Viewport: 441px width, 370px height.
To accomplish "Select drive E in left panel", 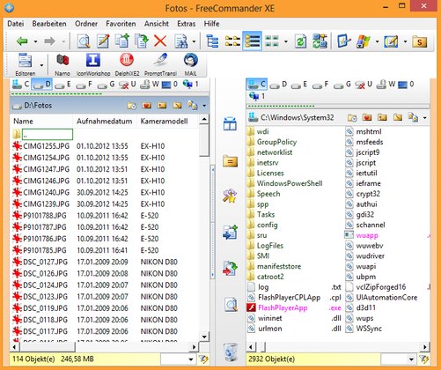I will click(63, 85).
